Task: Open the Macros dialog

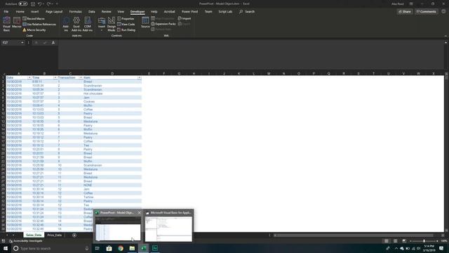Action: pyautogui.click(x=17, y=23)
